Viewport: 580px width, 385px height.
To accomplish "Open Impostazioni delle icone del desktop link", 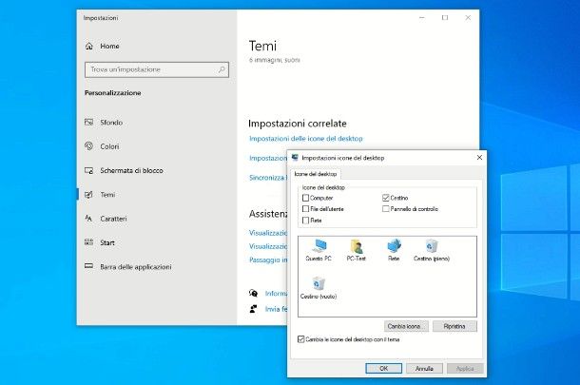I will coord(306,139).
